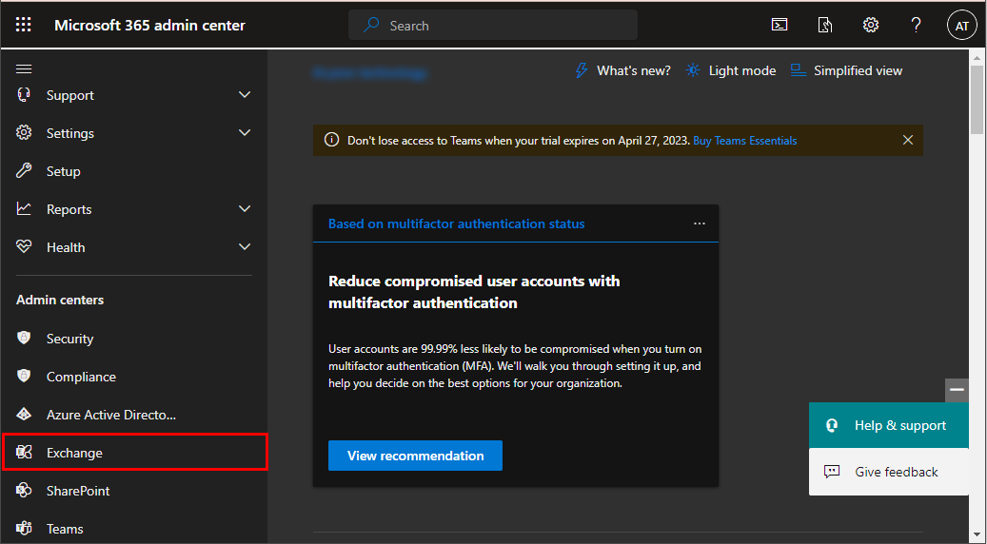The width and height of the screenshot is (987, 544).
Task: Click the Azure Active Directory icon
Action: [24, 415]
